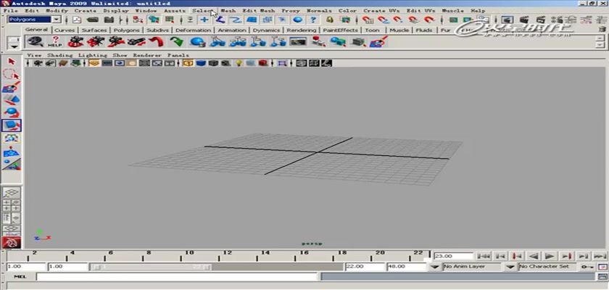Select the arrow Select tool in toolbox
The height and width of the screenshot is (290, 609).
(10, 61)
